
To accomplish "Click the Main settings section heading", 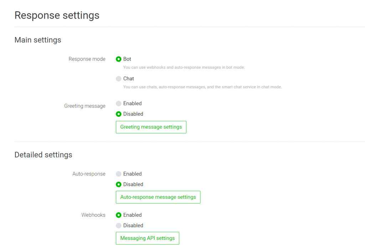I will pyautogui.click(x=38, y=40).
